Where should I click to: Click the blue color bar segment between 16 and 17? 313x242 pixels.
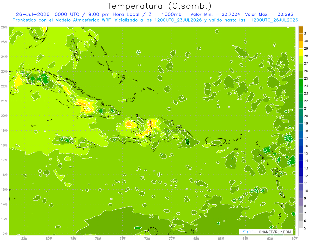(301, 142)
